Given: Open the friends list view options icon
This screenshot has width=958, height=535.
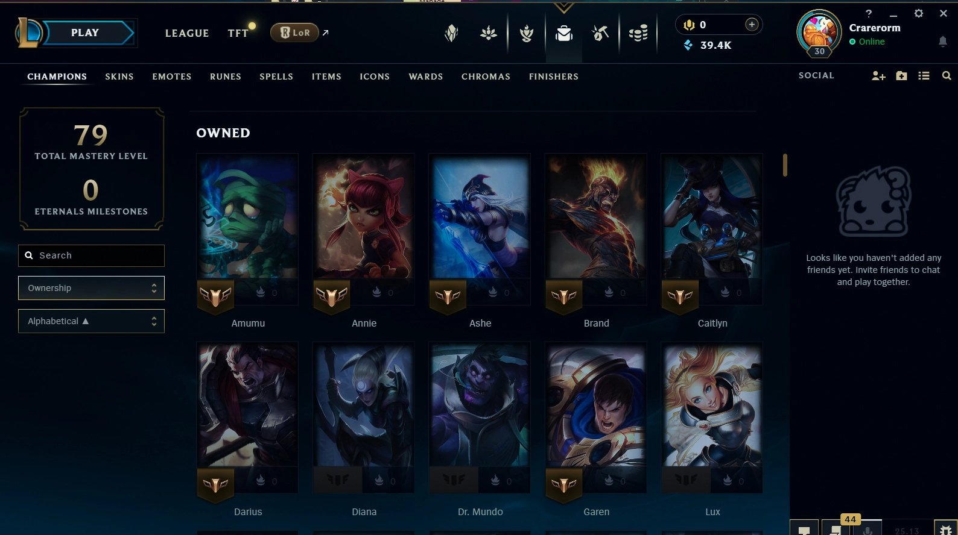Looking at the screenshot, I should pos(924,76).
